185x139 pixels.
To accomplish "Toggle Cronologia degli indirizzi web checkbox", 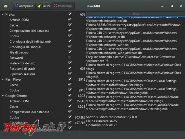I will coord(70,41).
